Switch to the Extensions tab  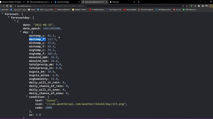(122, 2)
